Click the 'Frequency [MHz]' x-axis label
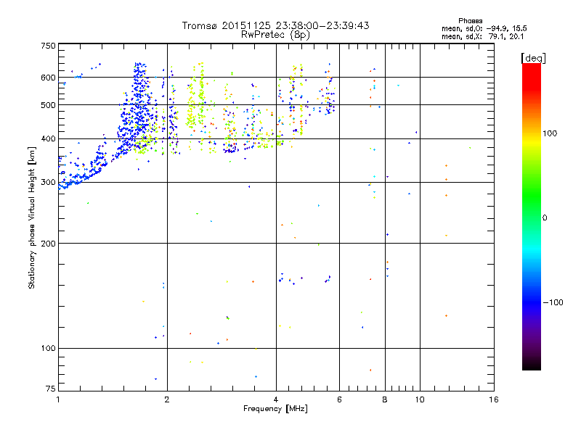The height and width of the screenshot is (435, 581). [275, 409]
